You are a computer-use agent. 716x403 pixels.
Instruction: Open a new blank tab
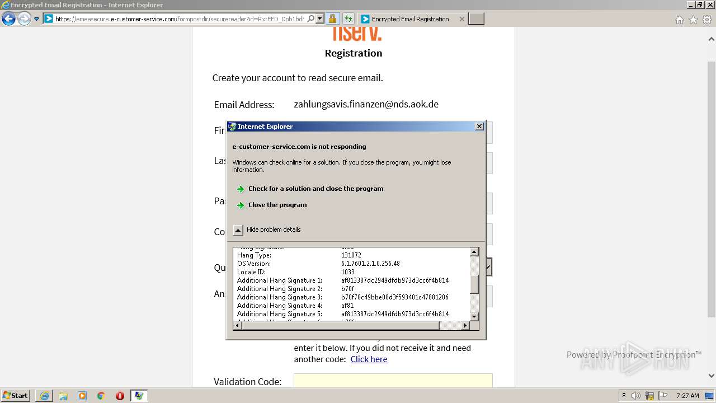pyautogui.click(x=476, y=19)
